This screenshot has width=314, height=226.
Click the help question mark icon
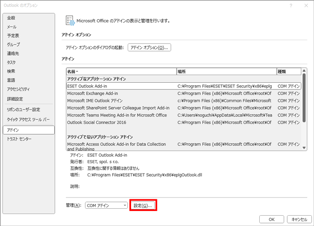(x=291, y=6)
